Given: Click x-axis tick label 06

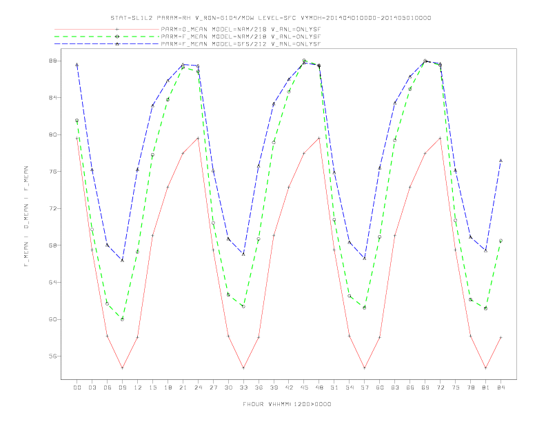Looking at the screenshot, I should (x=108, y=388).
